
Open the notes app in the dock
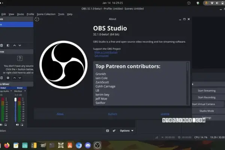tap(16, 145)
